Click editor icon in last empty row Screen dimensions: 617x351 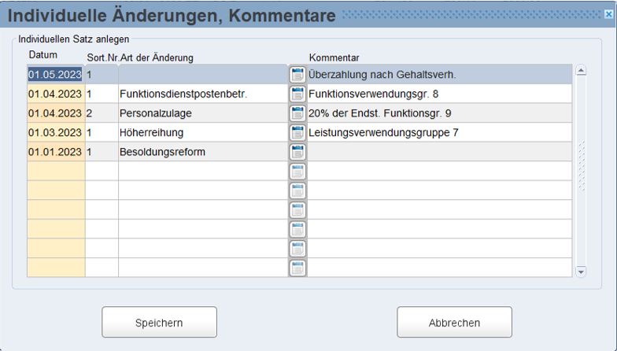(x=297, y=268)
